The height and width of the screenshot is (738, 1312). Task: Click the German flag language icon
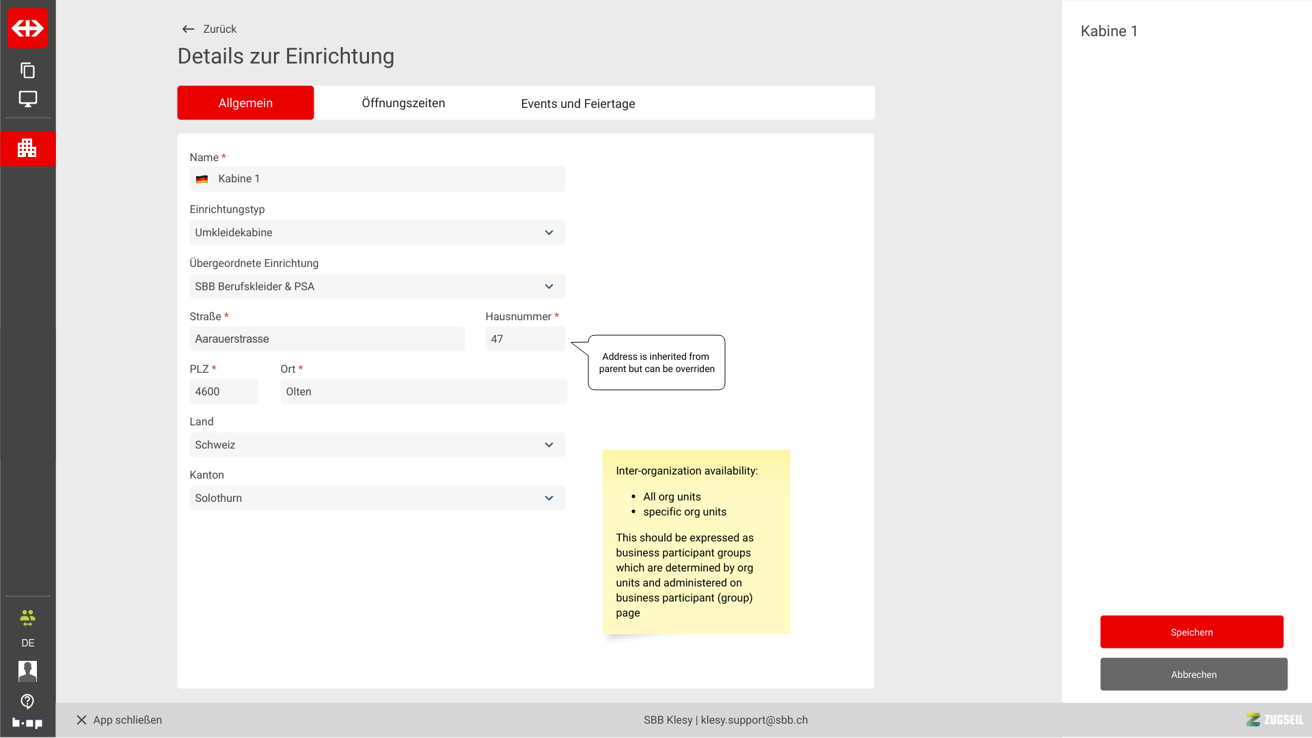pos(202,179)
